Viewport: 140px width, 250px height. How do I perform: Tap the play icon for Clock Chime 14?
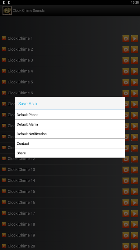(135, 181)
